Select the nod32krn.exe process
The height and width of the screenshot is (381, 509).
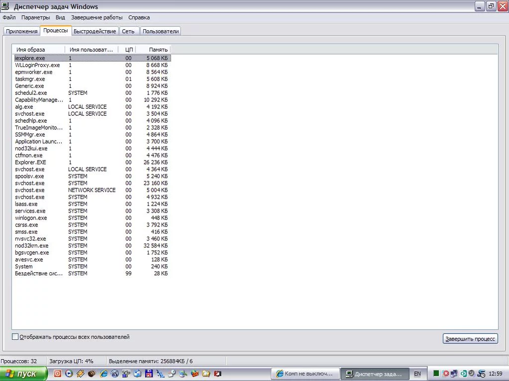(x=92, y=245)
